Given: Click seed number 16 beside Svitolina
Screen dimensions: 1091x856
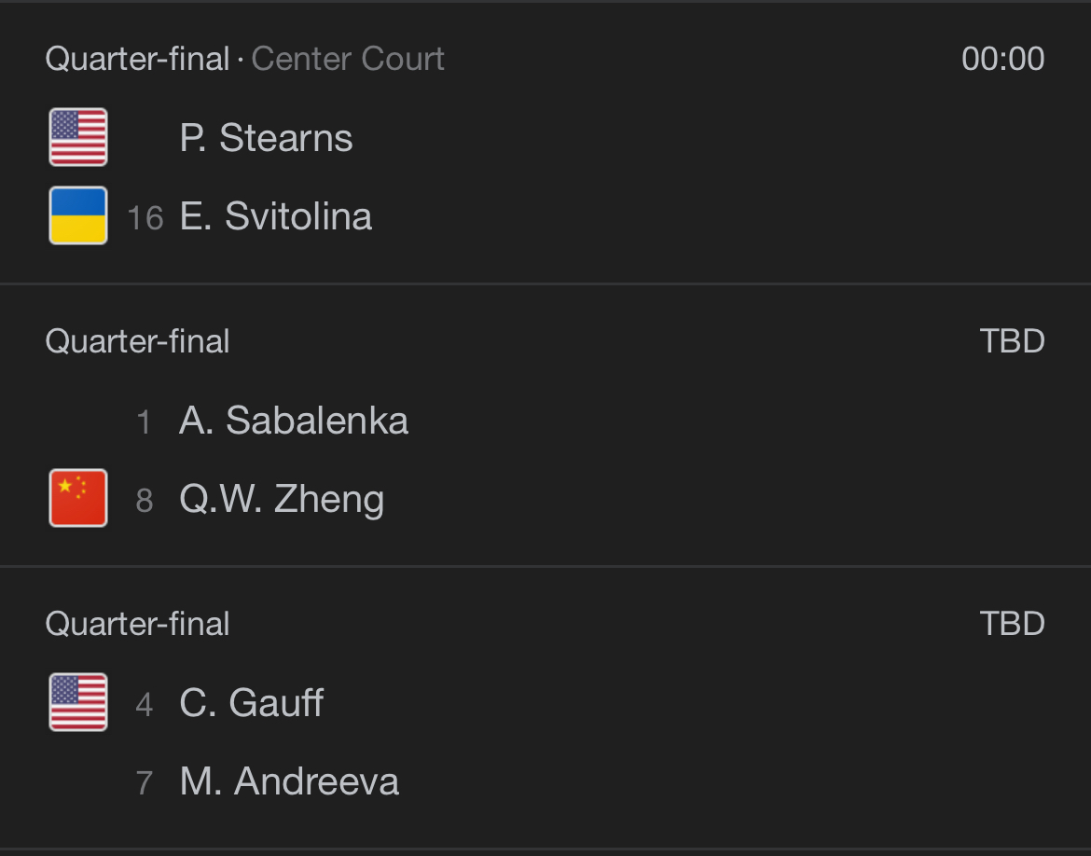Looking at the screenshot, I should [145, 218].
